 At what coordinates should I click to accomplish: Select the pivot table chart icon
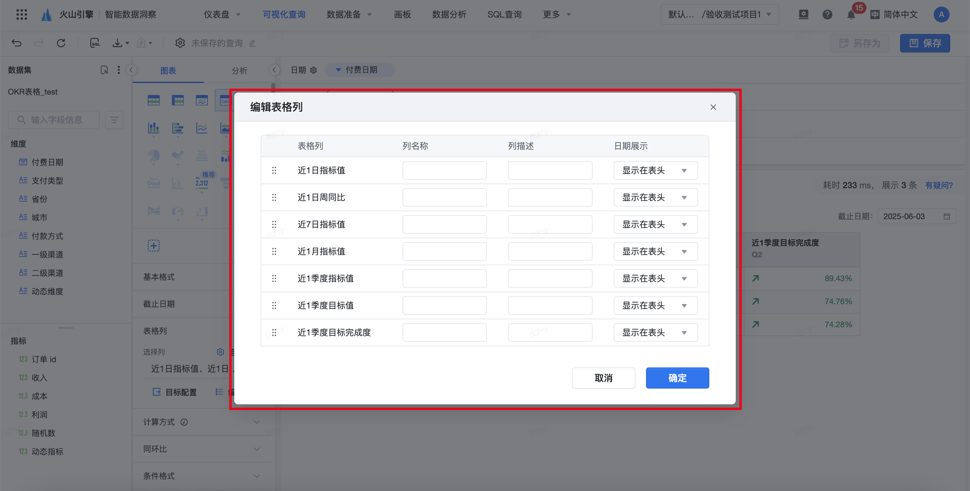(178, 101)
